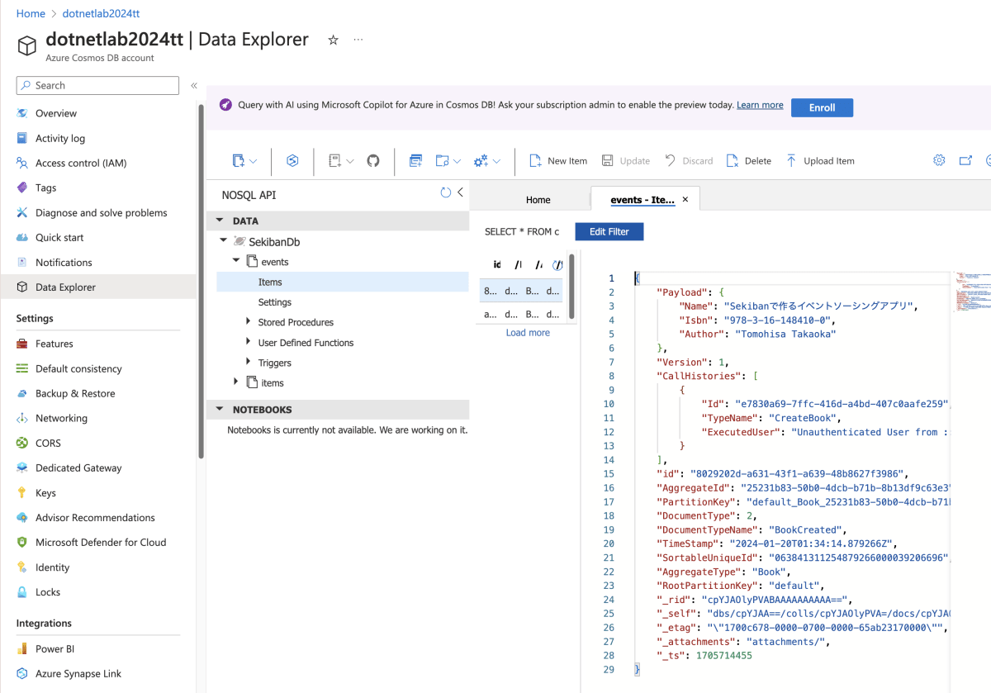Open Diagnose and solve problems
This screenshot has height=693, width=991.
click(x=101, y=212)
